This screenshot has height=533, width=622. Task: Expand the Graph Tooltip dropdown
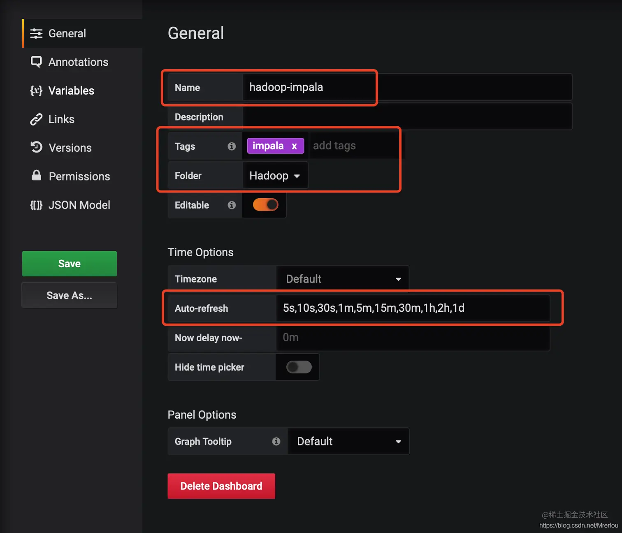pos(348,441)
